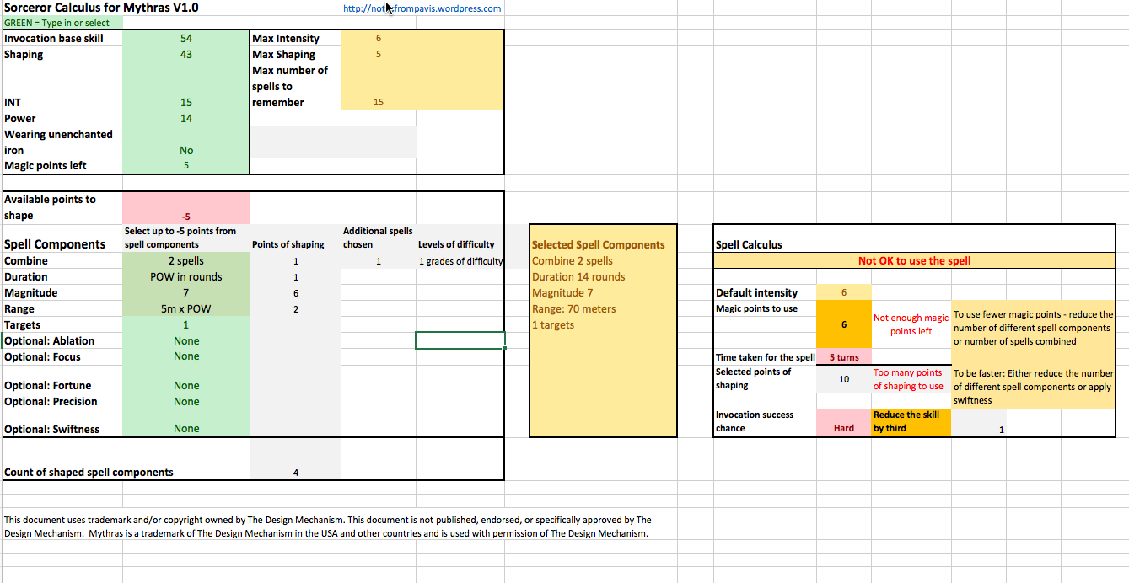Set the Optional: Ablation cell
Viewport: 1129px width, 583px height.
point(186,341)
